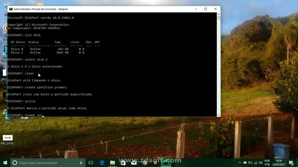Screen dimensions: 298x167
Task: Open the Windows Start menu
Action: (x=5, y=163)
